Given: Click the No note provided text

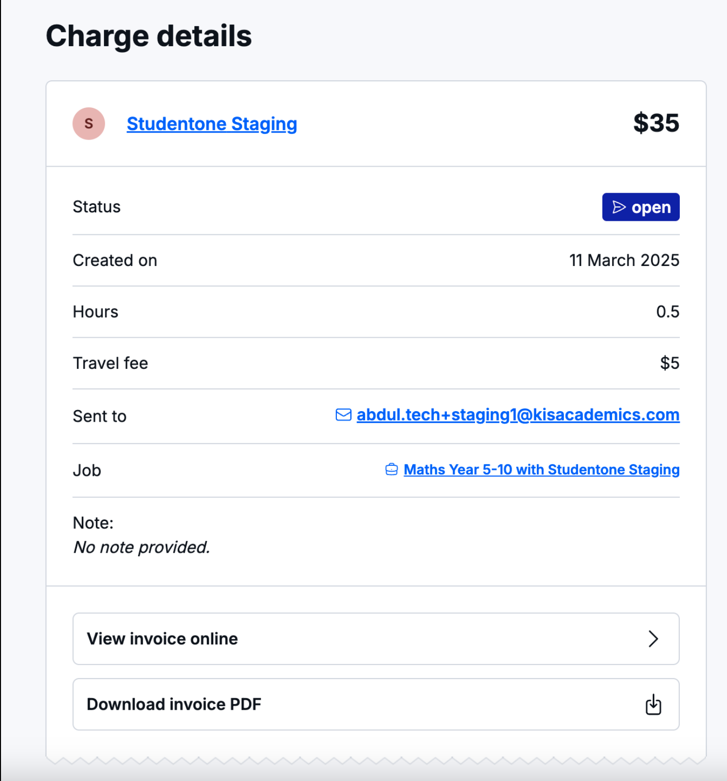Looking at the screenshot, I should 142,547.
